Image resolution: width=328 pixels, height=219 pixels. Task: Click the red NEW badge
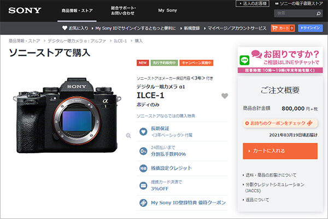tap(143, 62)
